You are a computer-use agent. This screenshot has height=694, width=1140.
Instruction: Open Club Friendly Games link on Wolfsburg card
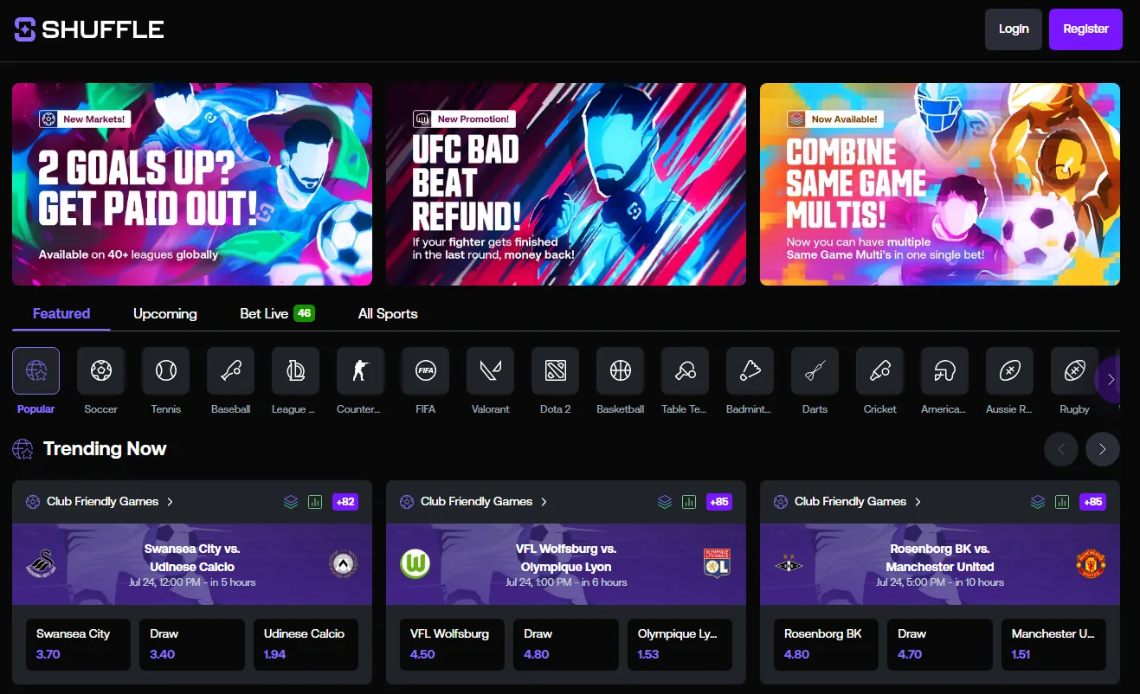point(474,502)
